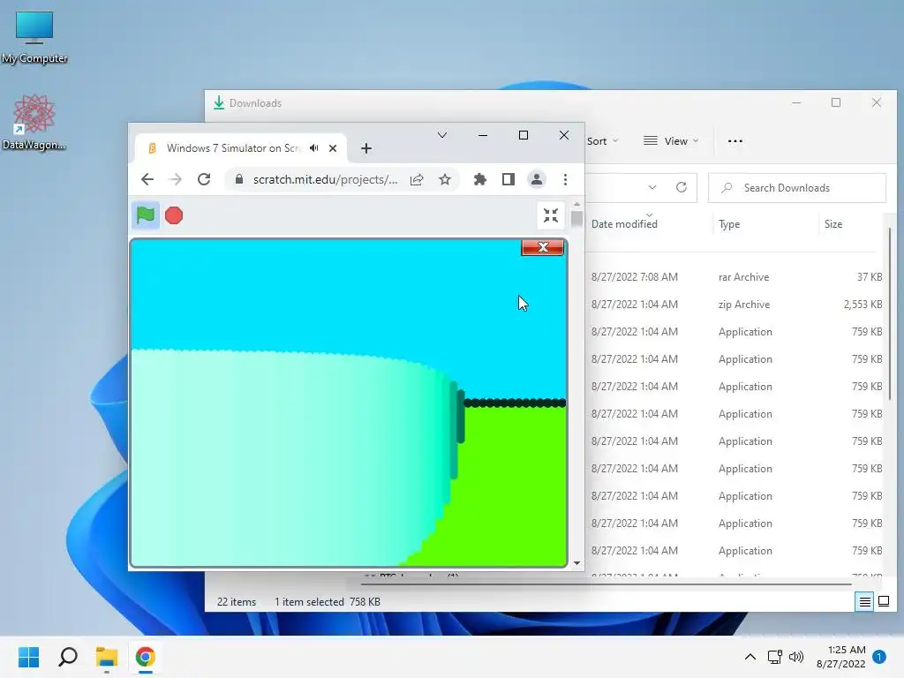904x678 pixels.
Task: Bookmark this tab with star icon
Action: coord(445,179)
